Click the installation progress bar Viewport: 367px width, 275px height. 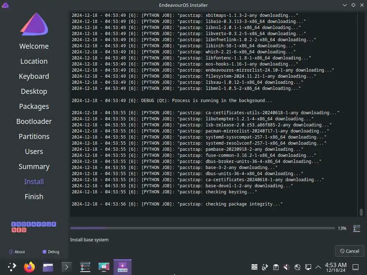[202, 228]
